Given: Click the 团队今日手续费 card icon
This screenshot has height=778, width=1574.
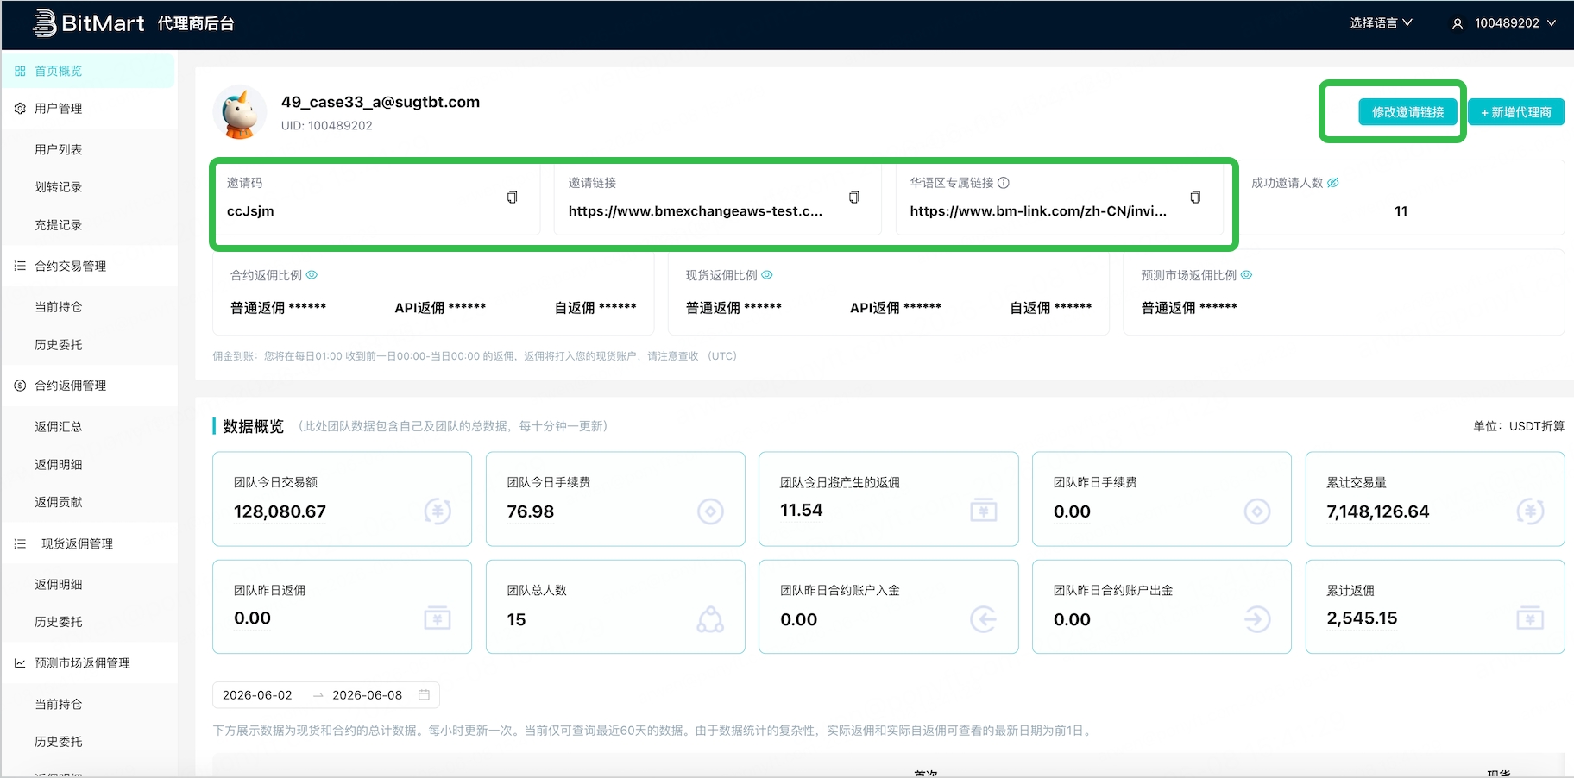Looking at the screenshot, I should (710, 511).
